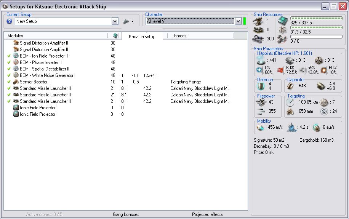Click the ECM - Spatial Destabilizer II icon
349x219 pixels.
(x=16, y=69)
